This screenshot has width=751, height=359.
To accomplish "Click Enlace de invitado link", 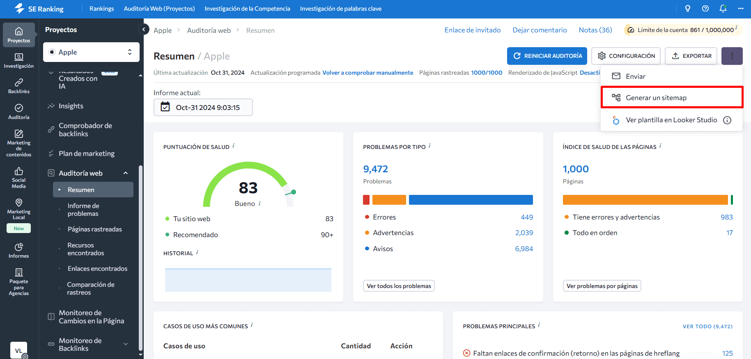I will coord(473,30).
